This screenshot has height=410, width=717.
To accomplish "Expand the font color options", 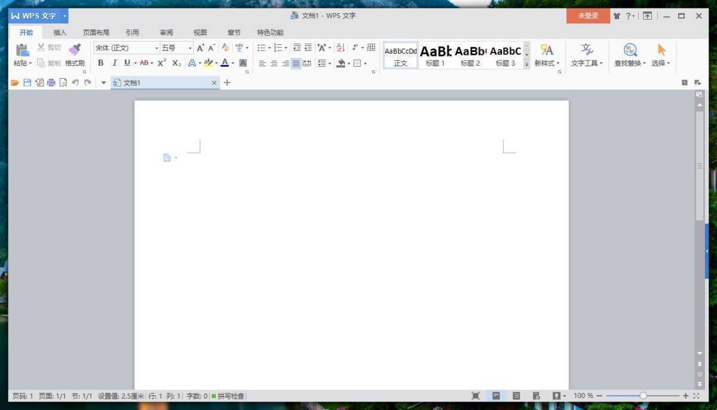I will click(232, 63).
